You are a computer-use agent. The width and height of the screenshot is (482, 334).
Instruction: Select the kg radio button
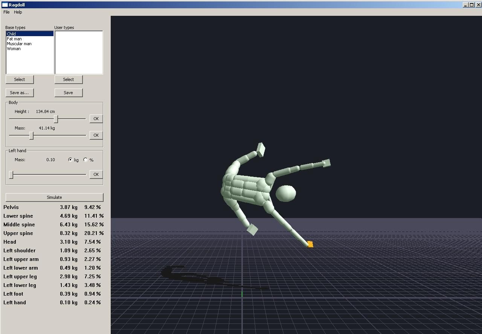coord(70,160)
